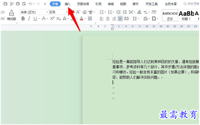
Task: Open the font size 五号 dropdown
Action: pyautogui.click(x=67, y=12)
